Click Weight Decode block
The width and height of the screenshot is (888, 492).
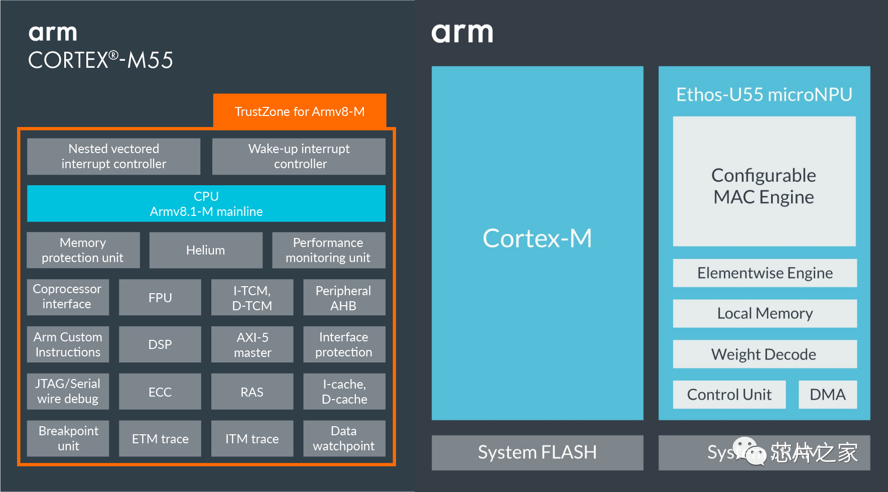pyautogui.click(x=765, y=354)
